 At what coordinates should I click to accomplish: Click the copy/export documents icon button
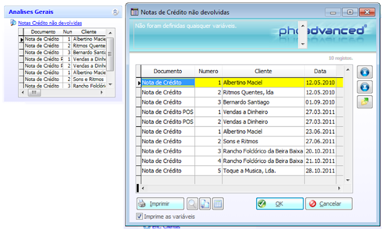[205, 204]
